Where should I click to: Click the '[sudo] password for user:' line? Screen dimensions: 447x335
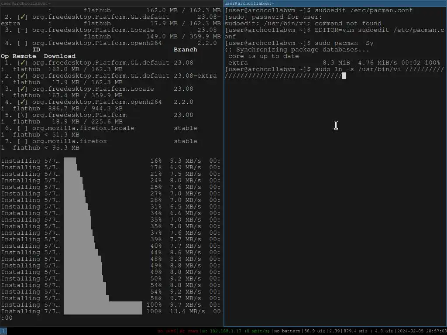click(273, 17)
